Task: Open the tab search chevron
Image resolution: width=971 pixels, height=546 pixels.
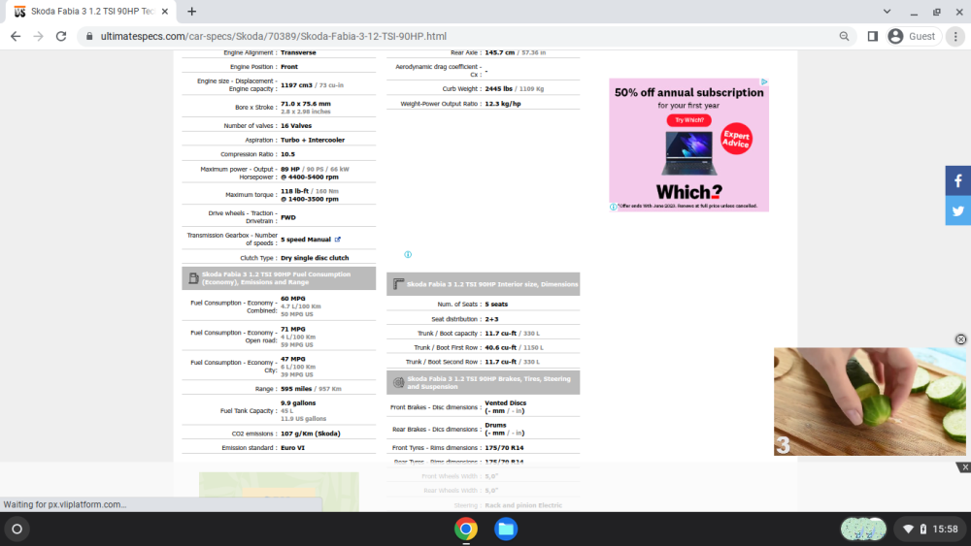Action: tap(887, 11)
